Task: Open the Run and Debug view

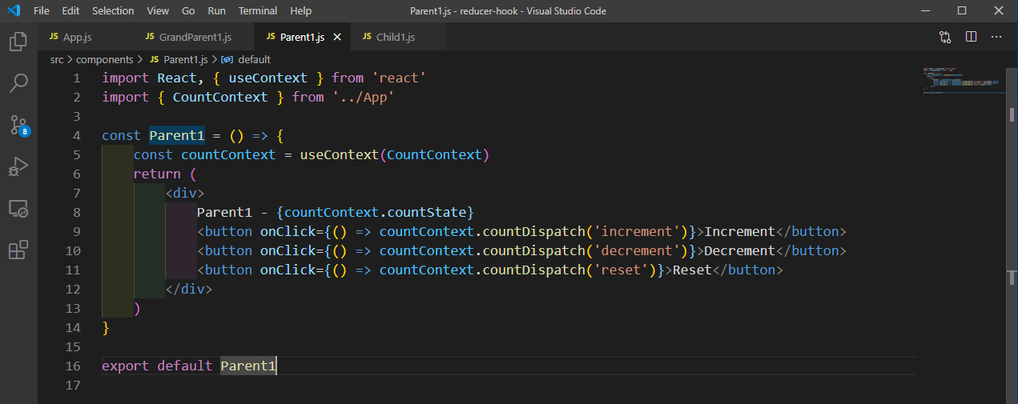Action: coord(18,166)
